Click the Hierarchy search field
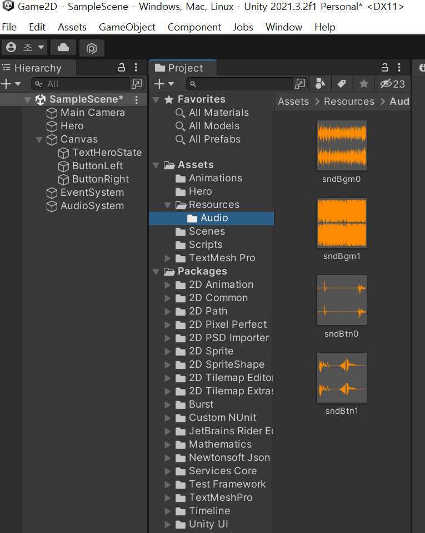Image resolution: width=425 pixels, height=533 pixels. tap(82, 84)
